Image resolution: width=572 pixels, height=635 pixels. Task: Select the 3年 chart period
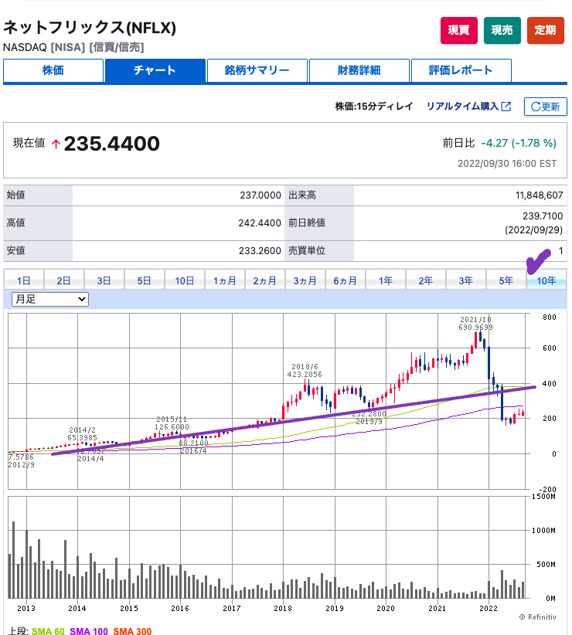click(466, 280)
